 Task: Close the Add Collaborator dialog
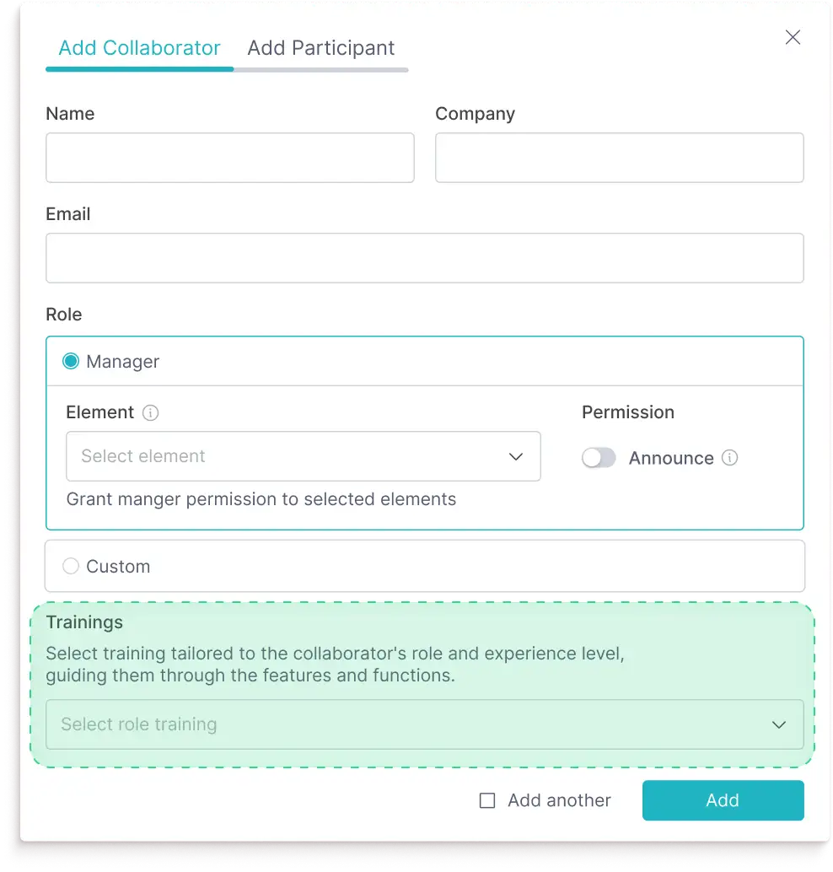(x=793, y=37)
